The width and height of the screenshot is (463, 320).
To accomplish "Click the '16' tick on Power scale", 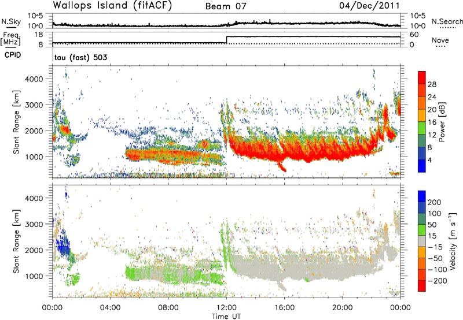I will tap(432, 122).
